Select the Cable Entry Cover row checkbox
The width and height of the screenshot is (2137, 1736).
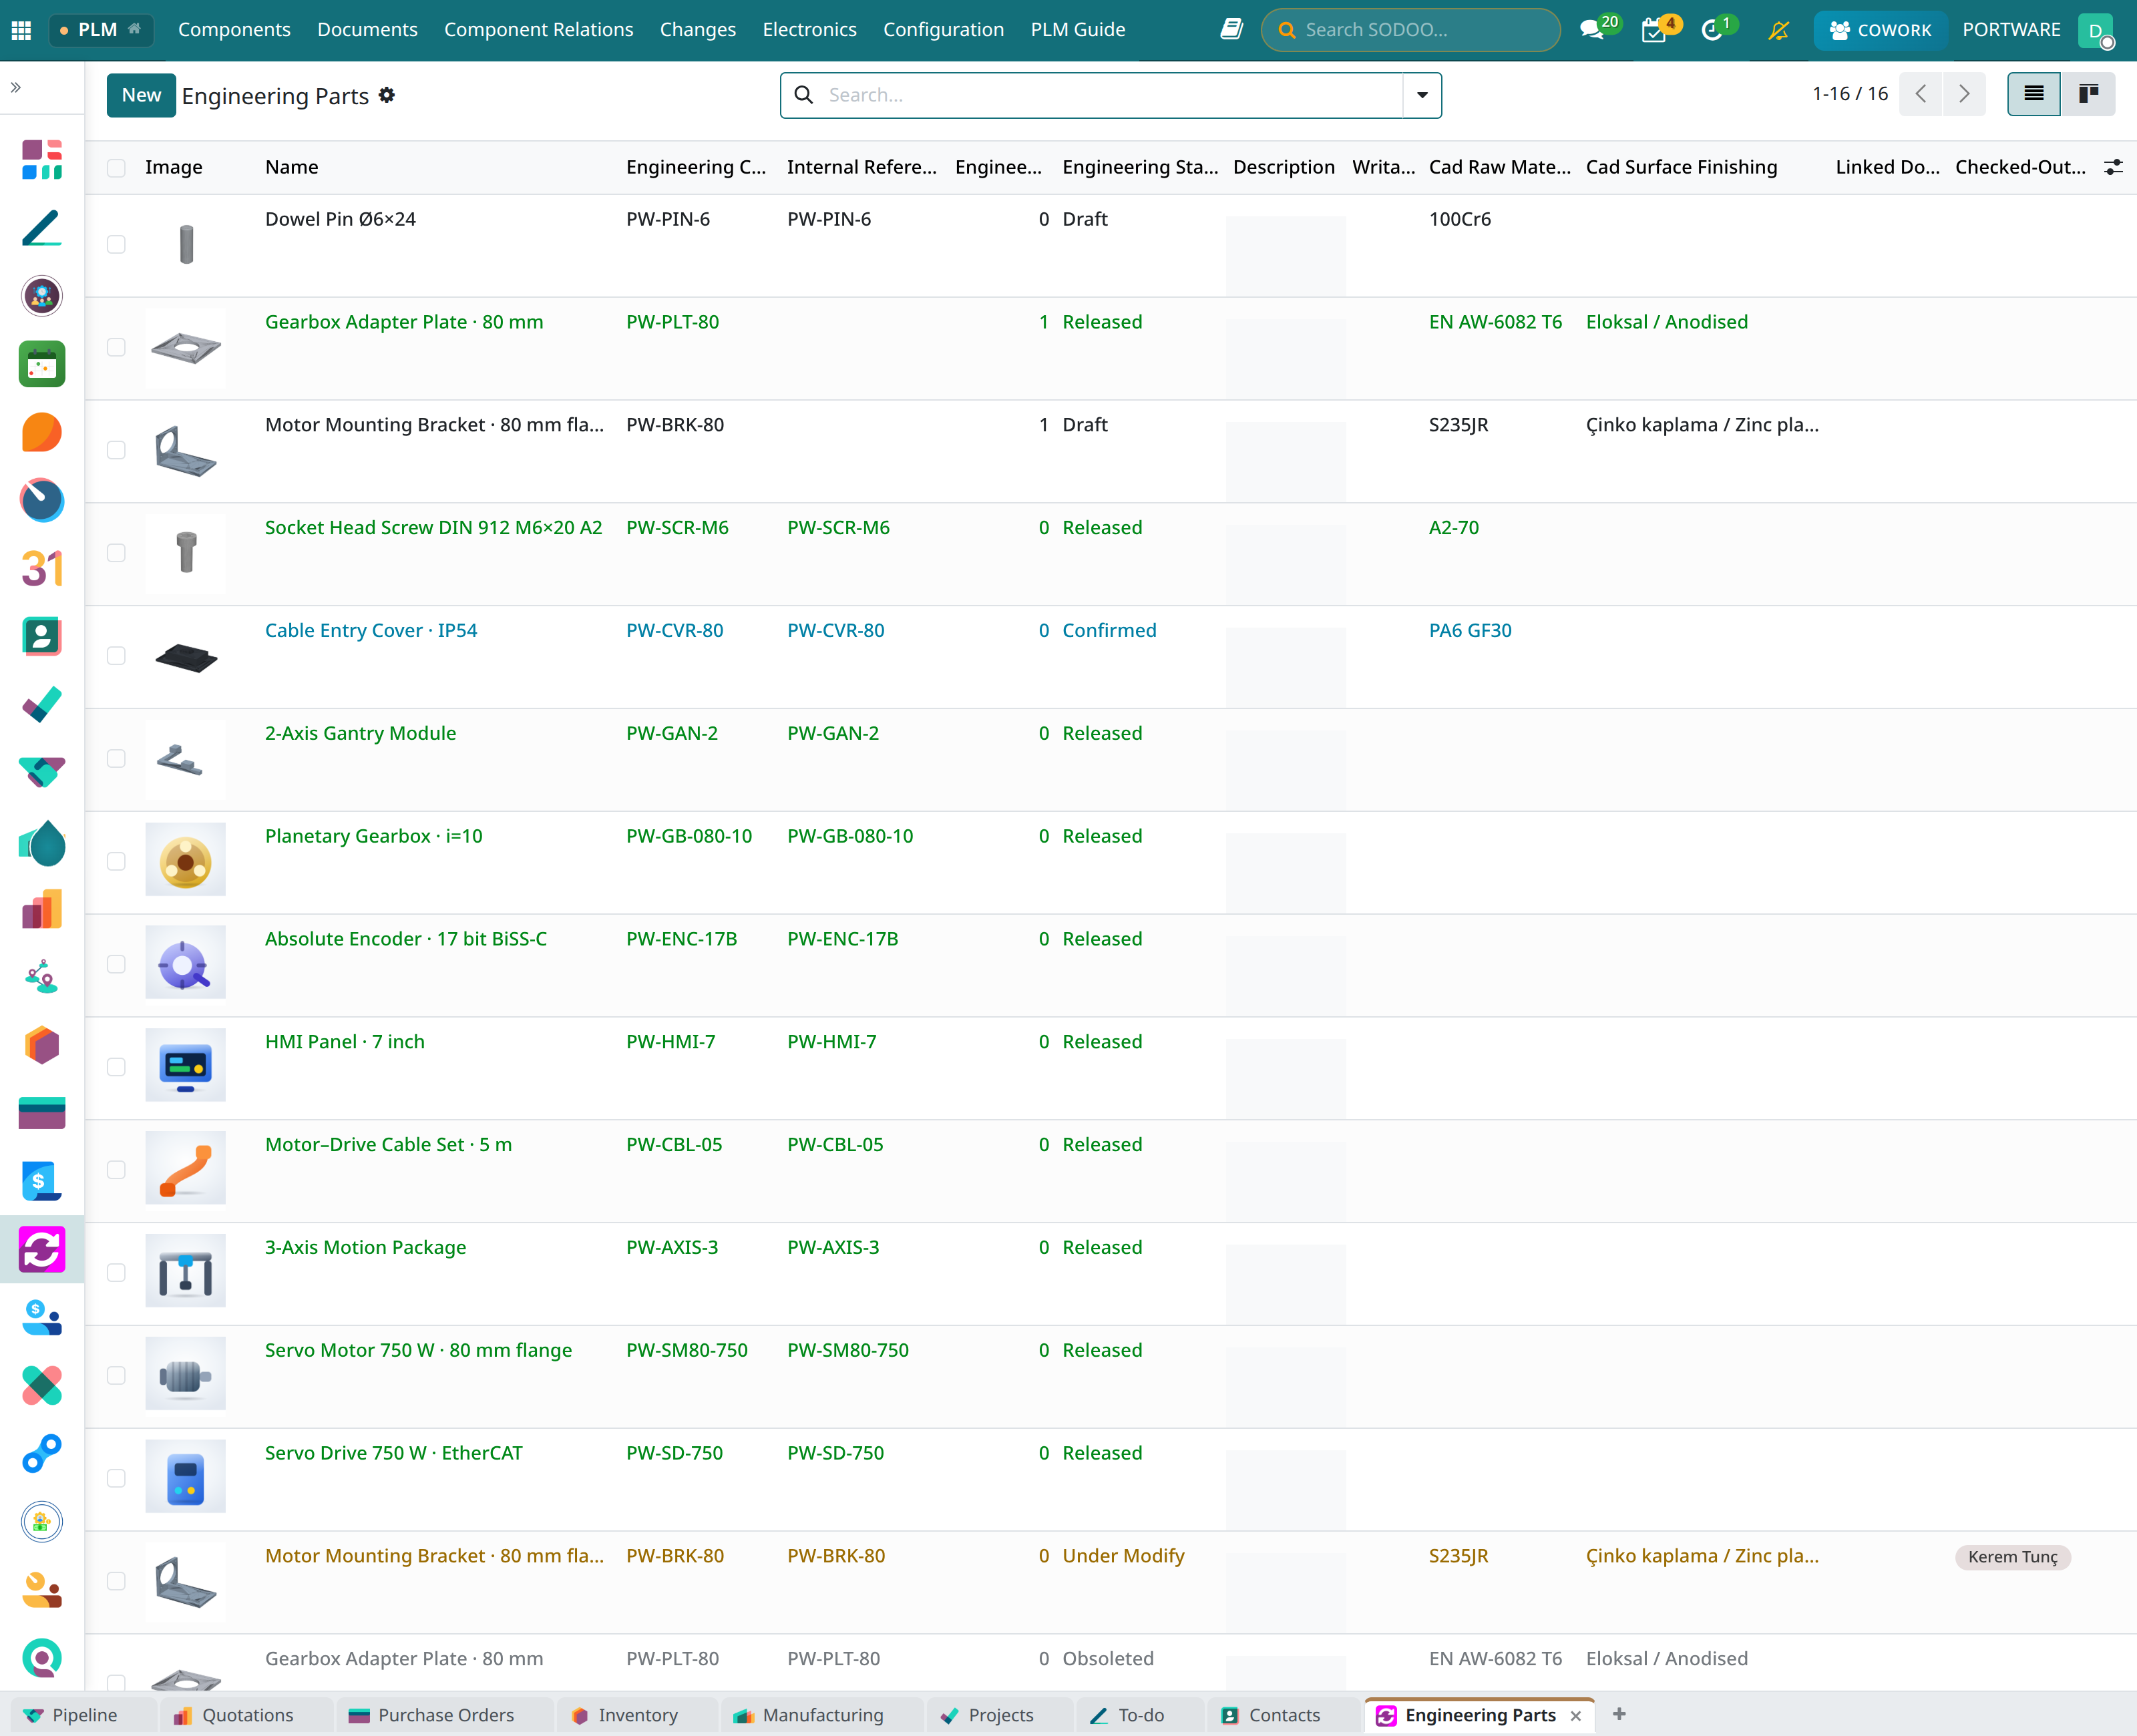(x=116, y=656)
